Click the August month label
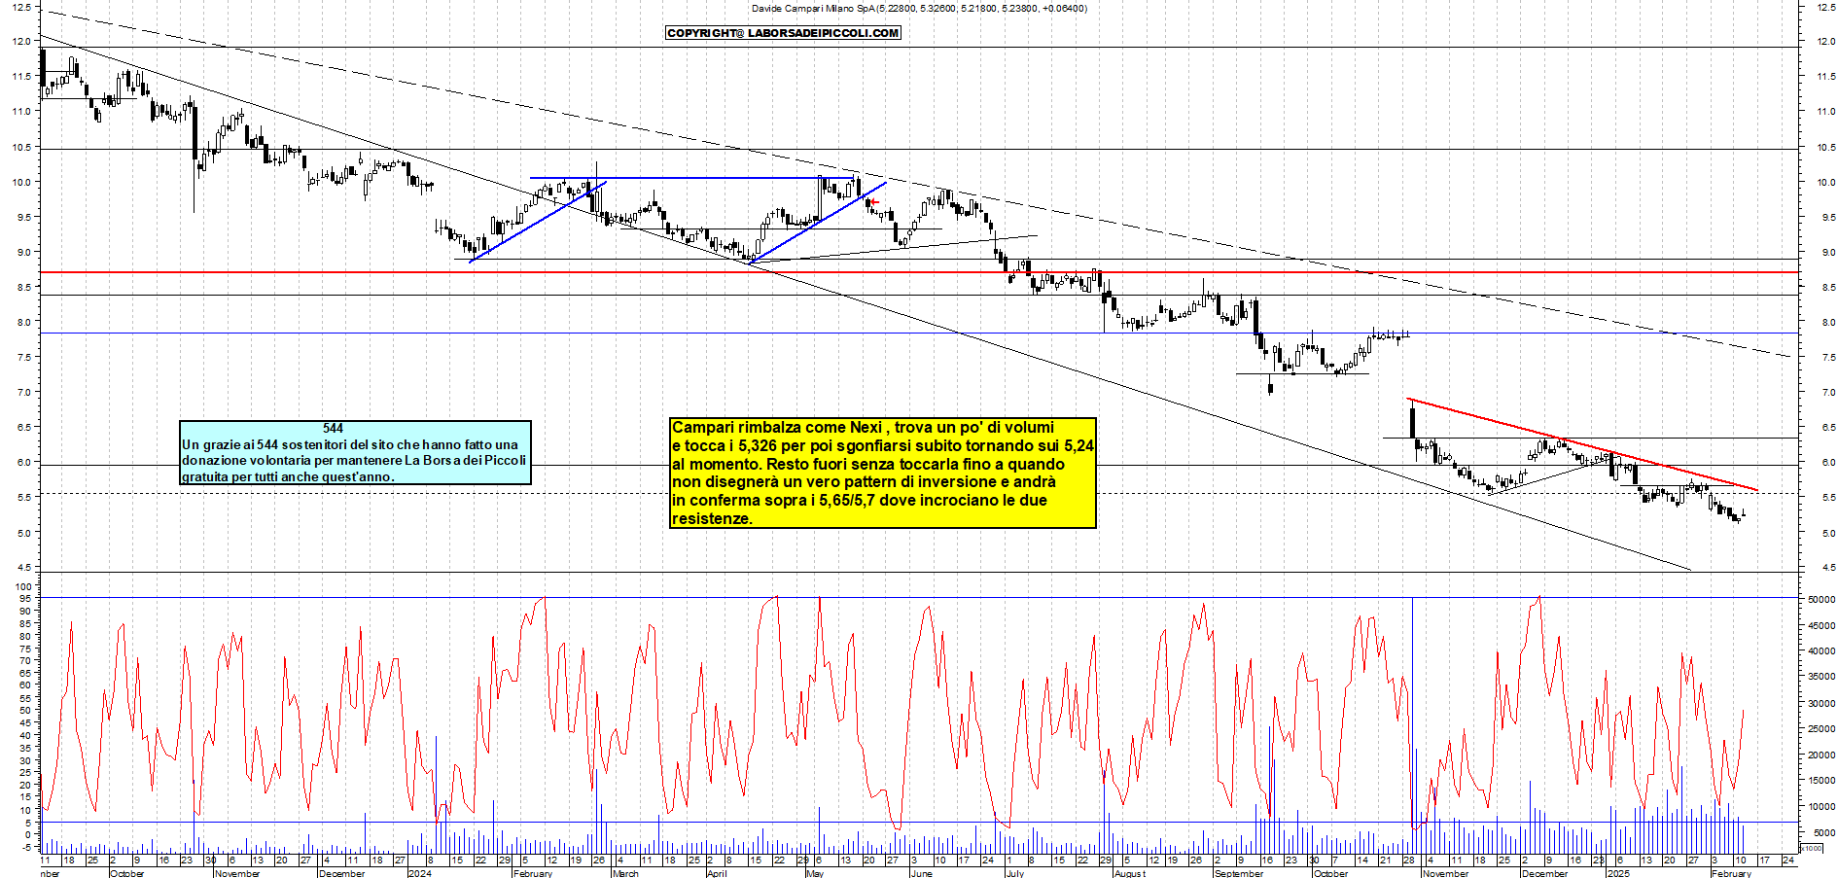1838x878 pixels. tap(1130, 873)
